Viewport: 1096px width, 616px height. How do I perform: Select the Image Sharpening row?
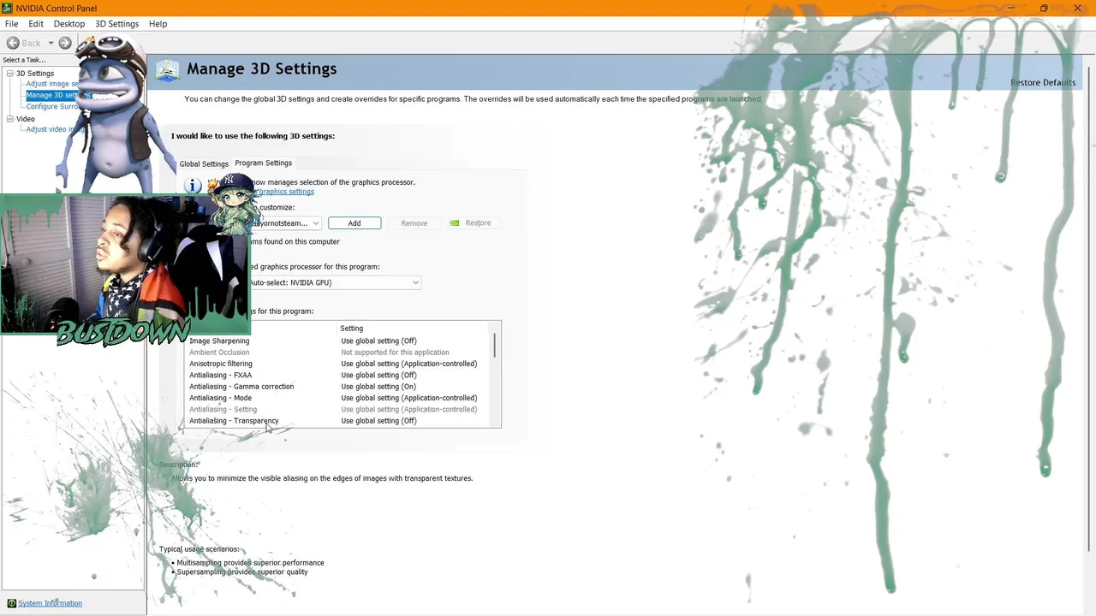point(338,341)
